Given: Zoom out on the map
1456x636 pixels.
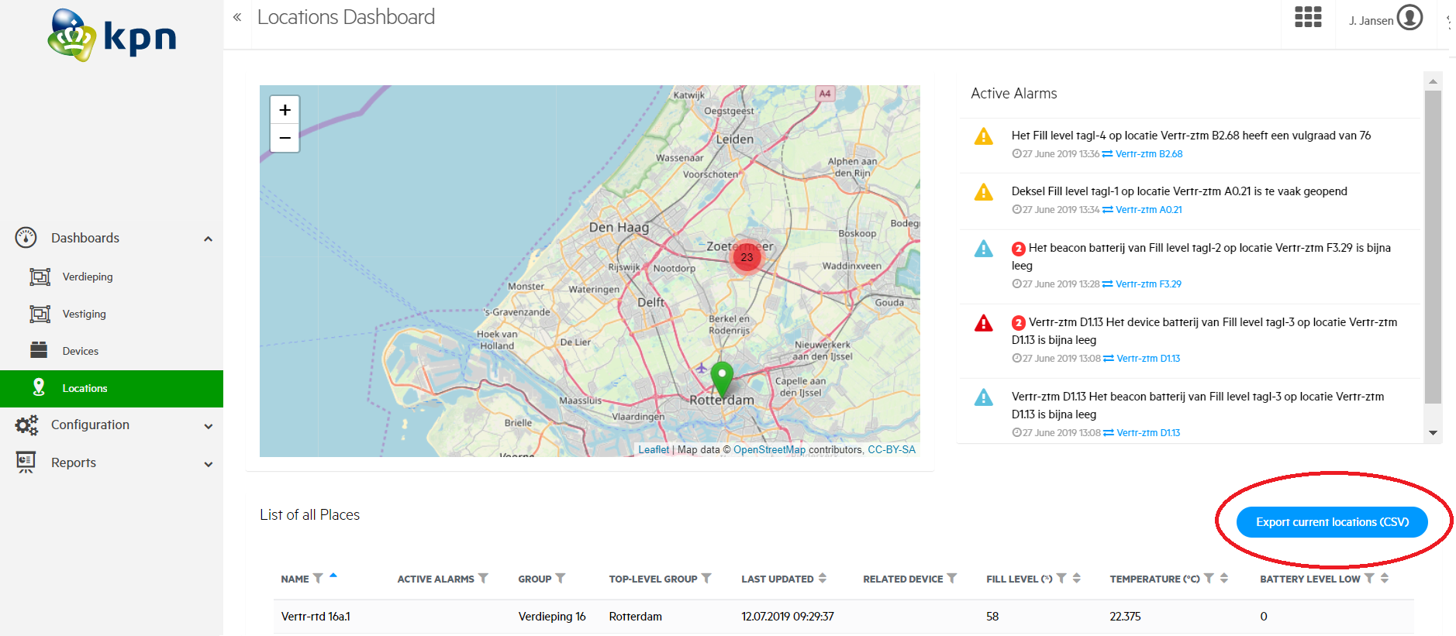Looking at the screenshot, I should click(x=285, y=138).
